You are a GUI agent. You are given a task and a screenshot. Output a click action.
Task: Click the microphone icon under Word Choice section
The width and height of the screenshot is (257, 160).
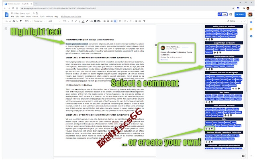coord(209,102)
